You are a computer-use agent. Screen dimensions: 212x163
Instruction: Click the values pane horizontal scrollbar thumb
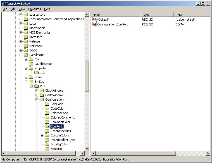[x=136, y=153]
